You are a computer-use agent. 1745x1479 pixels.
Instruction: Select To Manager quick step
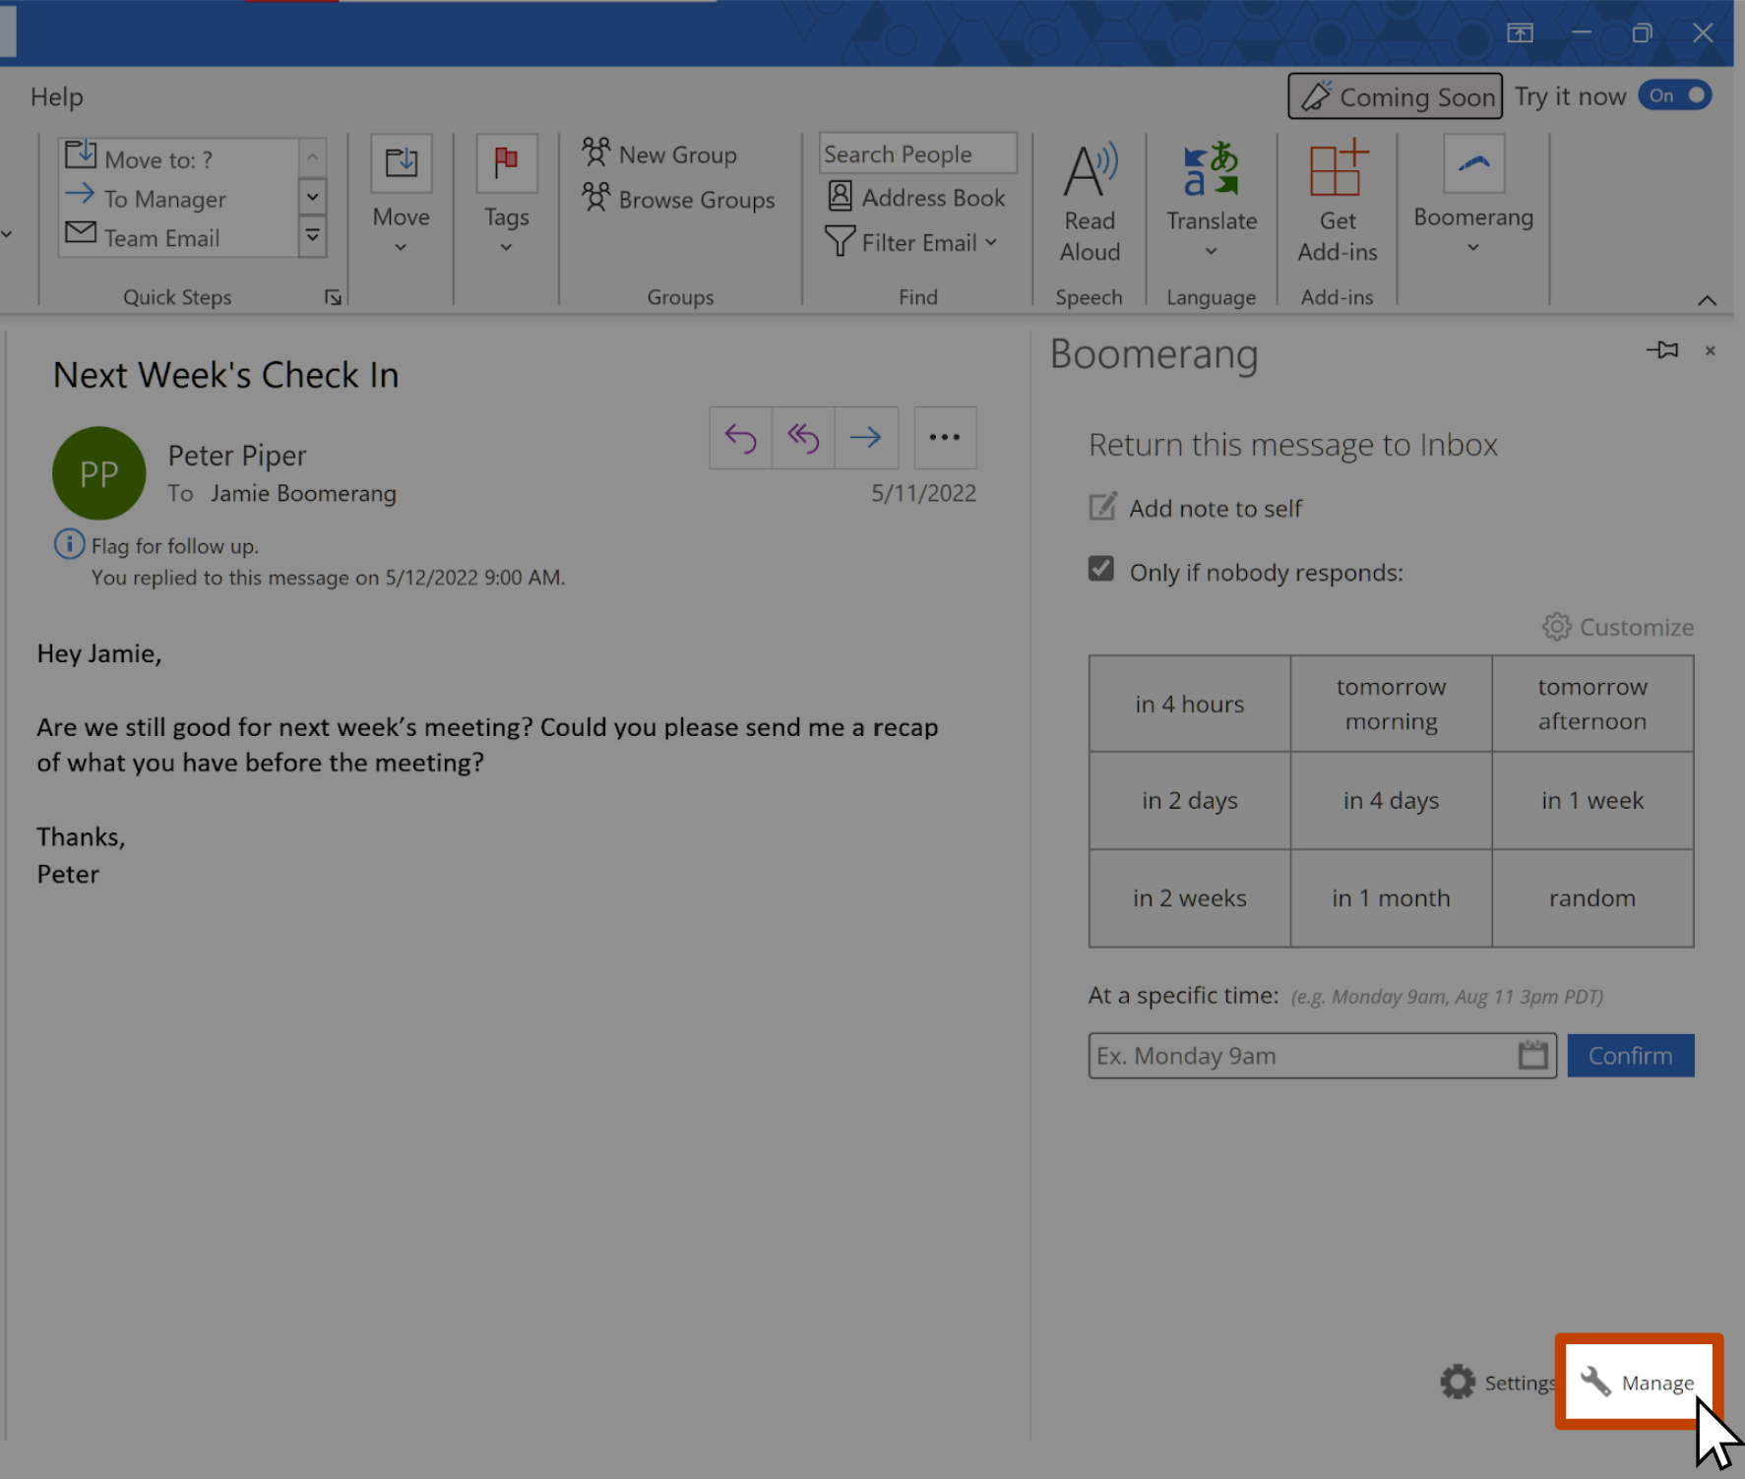(x=177, y=198)
